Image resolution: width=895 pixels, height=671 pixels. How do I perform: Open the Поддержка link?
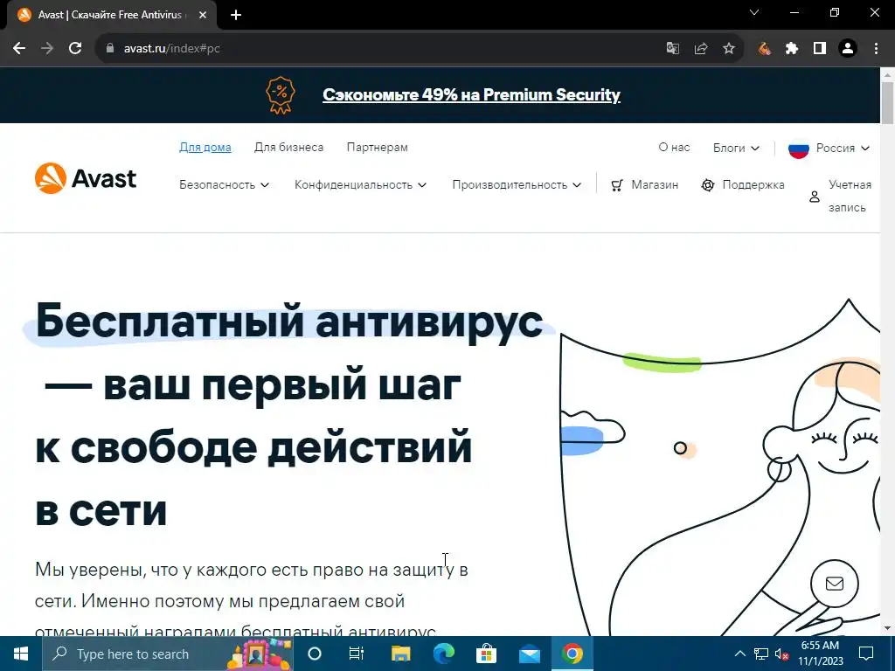click(753, 185)
